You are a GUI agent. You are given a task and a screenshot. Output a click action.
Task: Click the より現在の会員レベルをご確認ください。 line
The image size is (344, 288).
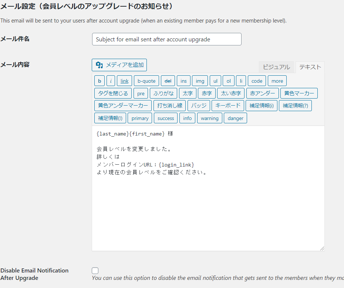(152, 172)
